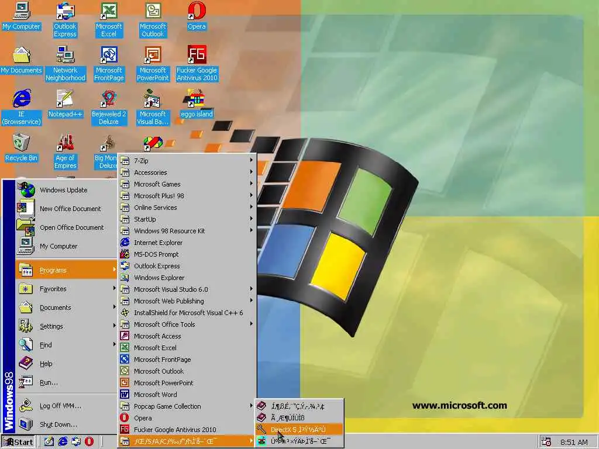The width and height of the screenshot is (599, 449).
Task: Choose Run... from the Start menu
Action: [66, 382]
